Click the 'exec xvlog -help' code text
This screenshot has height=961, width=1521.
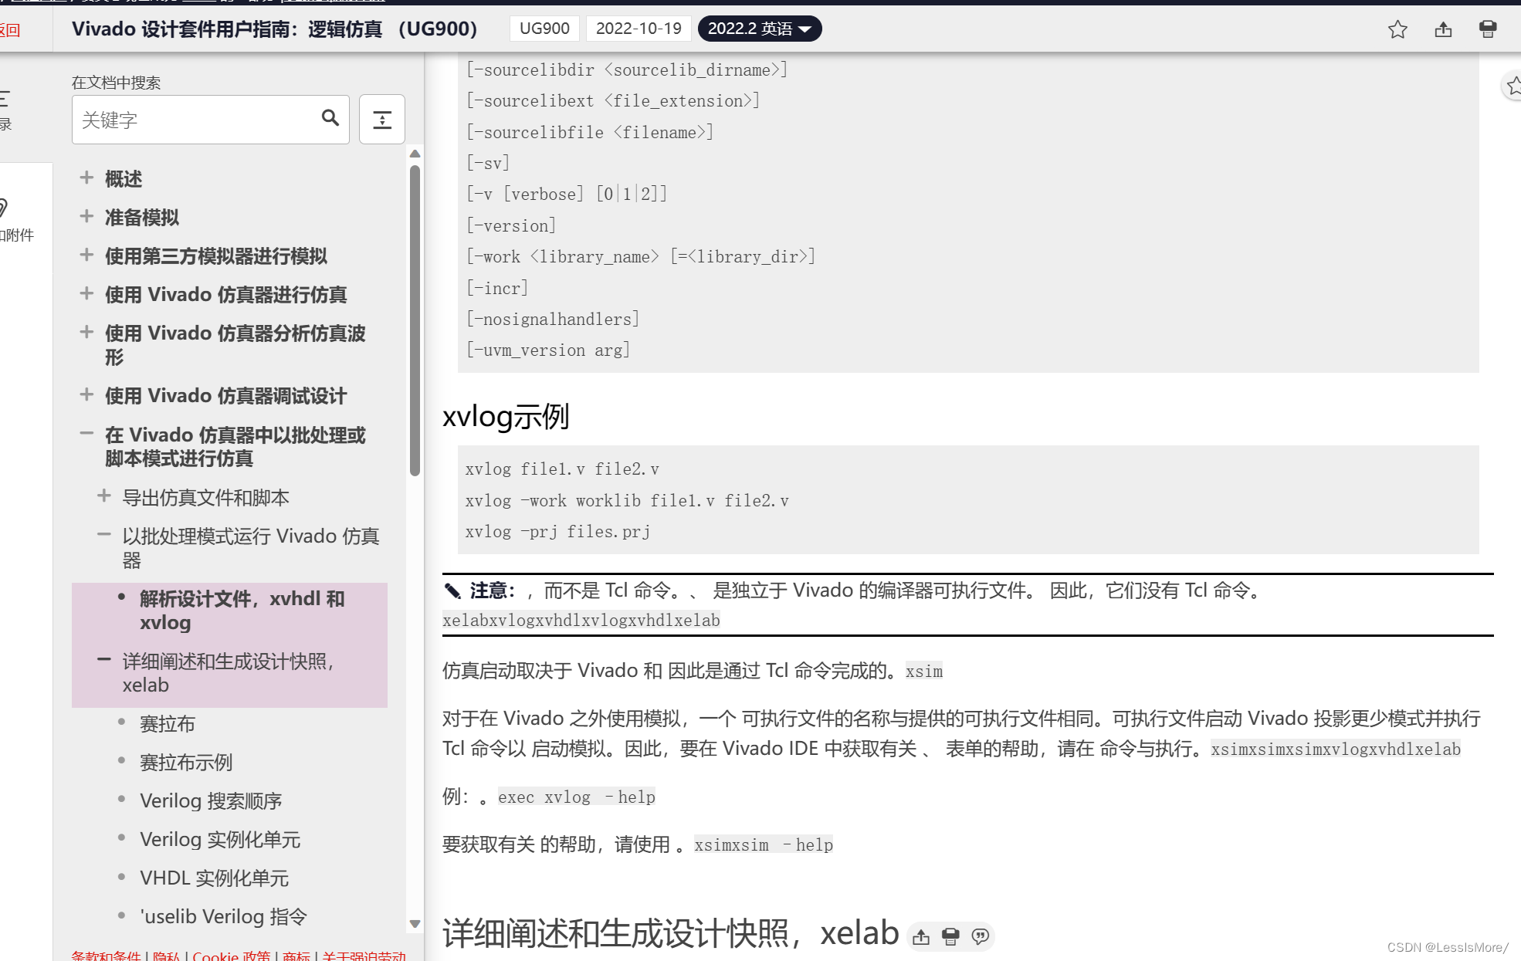pos(577,797)
